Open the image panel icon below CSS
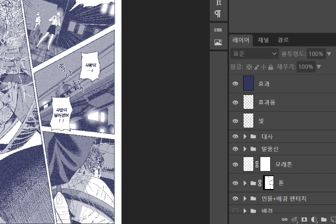This screenshot has width=336, height=224. (x=218, y=42)
